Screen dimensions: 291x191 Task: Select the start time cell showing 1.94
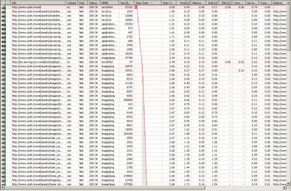coord(169,45)
